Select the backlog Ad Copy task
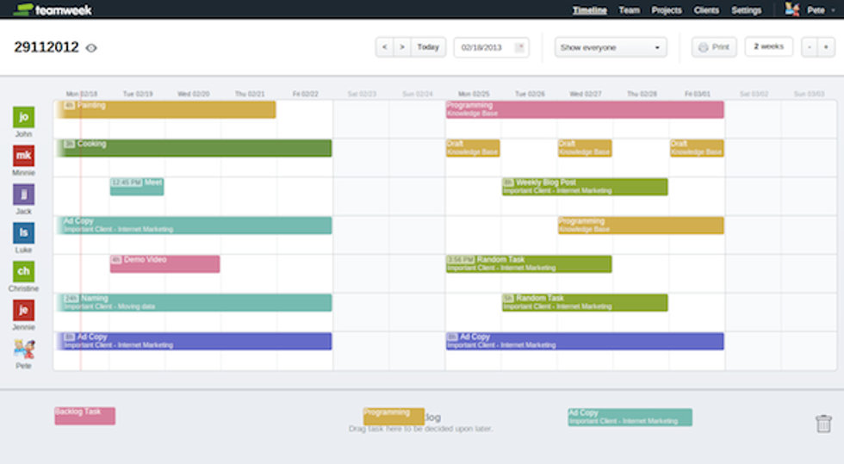Image resolution: width=844 pixels, height=464 pixels. click(x=630, y=418)
